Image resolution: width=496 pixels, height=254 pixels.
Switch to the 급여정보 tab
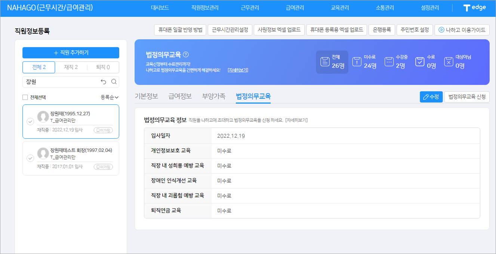point(180,96)
